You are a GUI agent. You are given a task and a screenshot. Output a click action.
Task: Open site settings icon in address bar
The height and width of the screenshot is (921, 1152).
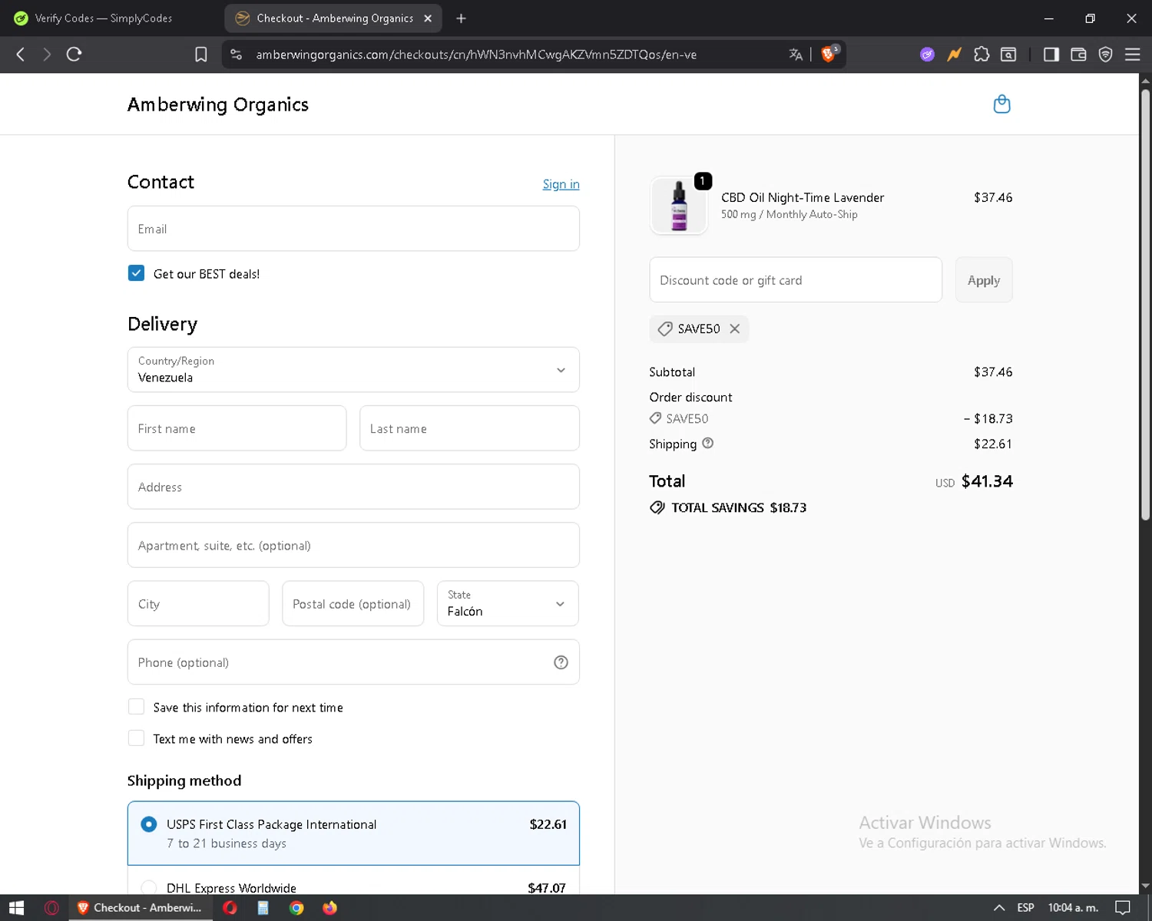(x=237, y=54)
